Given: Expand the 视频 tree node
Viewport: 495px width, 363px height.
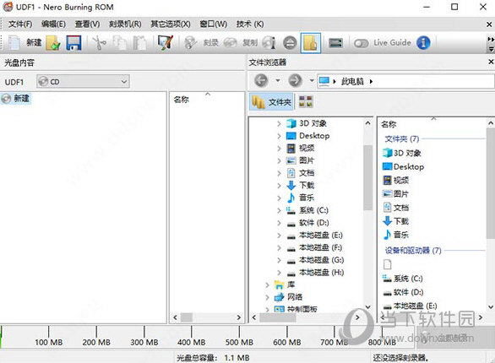Looking at the screenshot, I should (x=279, y=149).
